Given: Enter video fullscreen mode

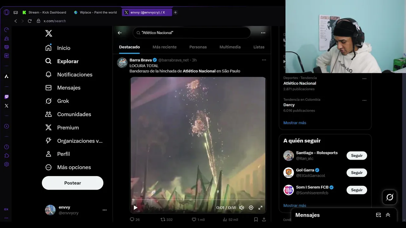Looking at the screenshot, I should [260, 208].
